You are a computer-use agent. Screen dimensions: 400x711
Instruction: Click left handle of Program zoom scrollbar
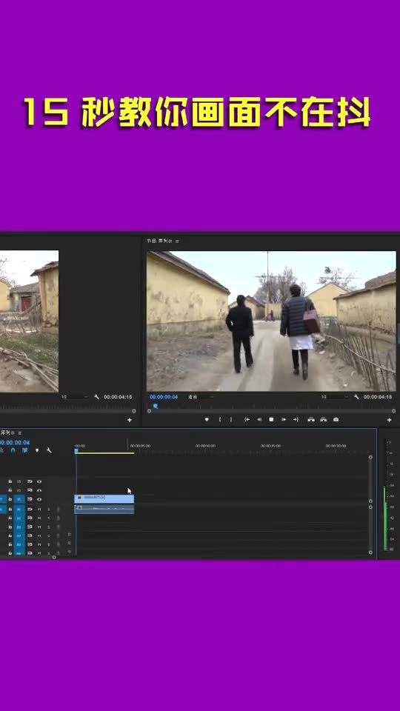pyautogui.click(x=149, y=411)
